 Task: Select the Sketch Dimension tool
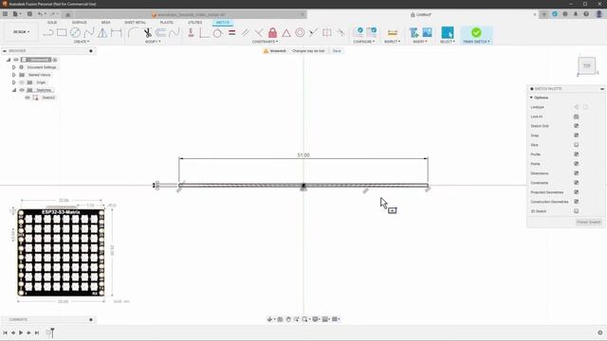[116, 33]
